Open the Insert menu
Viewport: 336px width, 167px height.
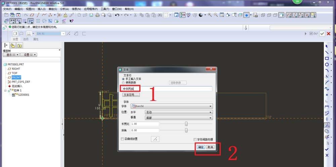pyautogui.click(x=42, y=9)
